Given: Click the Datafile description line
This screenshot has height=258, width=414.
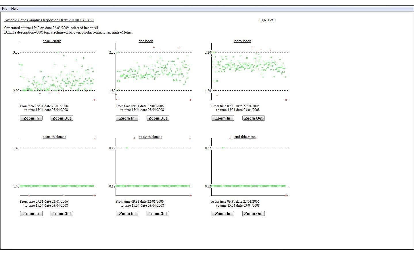Looking at the screenshot, I should [x=68, y=32].
